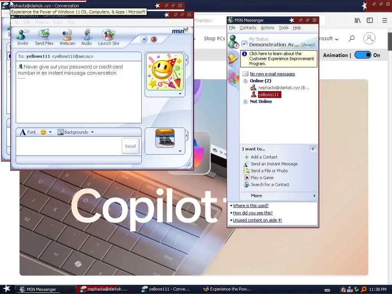Open How did you see this? link
Screen dimensions: 392x294
[x=253, y=213]
